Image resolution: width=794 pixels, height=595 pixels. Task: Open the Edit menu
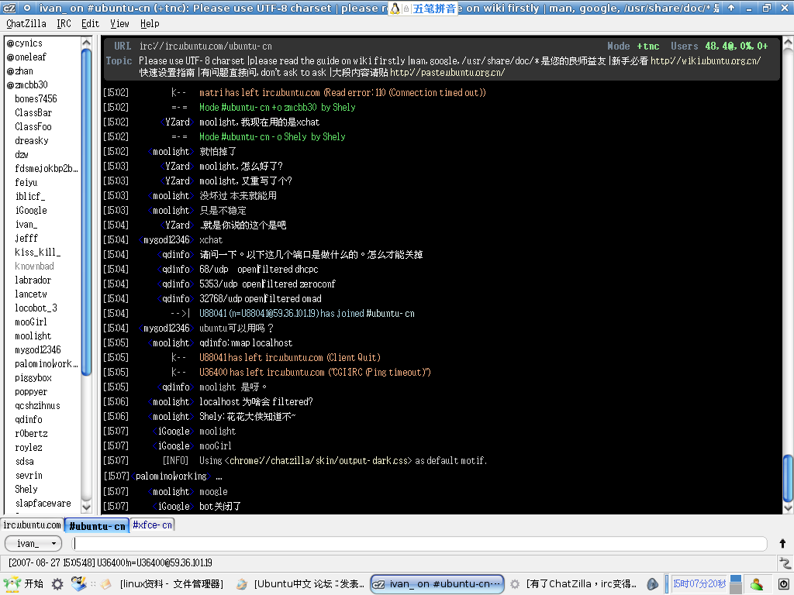(90, 23)
